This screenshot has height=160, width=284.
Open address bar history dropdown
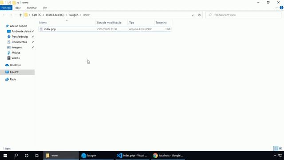pyautogui.click(x=193, y=15)
